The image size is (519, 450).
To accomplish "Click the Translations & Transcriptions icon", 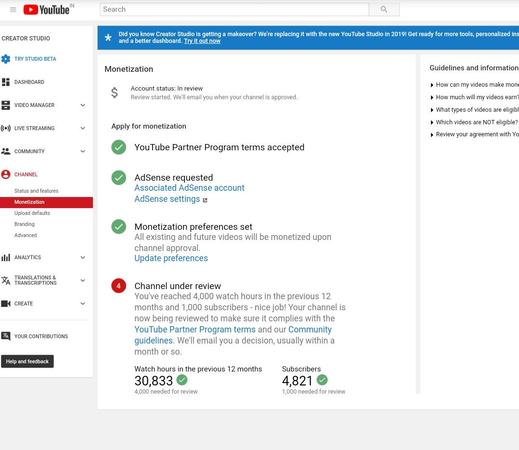I will pyautogui.click(x=6, y=280).
